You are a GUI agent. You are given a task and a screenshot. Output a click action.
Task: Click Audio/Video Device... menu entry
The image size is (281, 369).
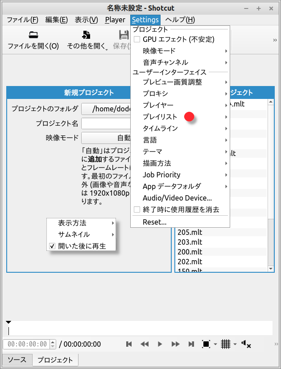point(177,198)
